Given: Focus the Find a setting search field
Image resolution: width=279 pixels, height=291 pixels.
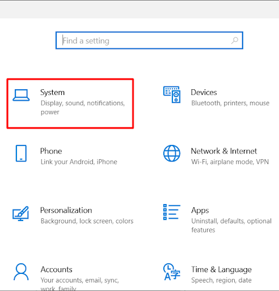Looking at the screenshot, I should 149,40.
